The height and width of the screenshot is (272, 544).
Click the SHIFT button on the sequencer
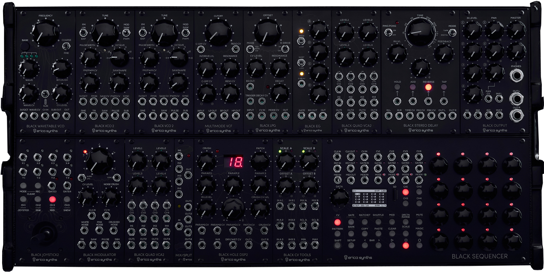tap(338, 246)
